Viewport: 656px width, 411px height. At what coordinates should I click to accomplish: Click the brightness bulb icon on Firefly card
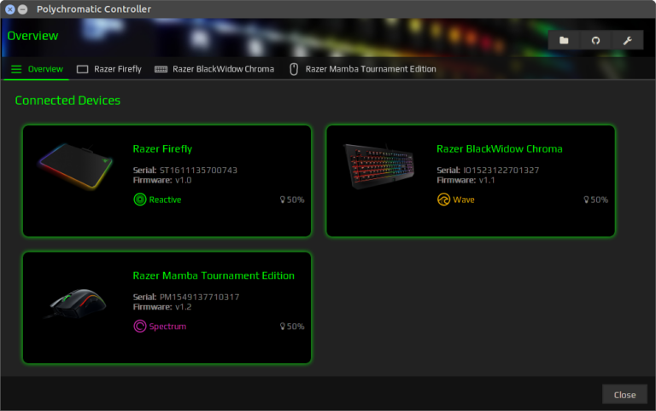coord(283,200)
